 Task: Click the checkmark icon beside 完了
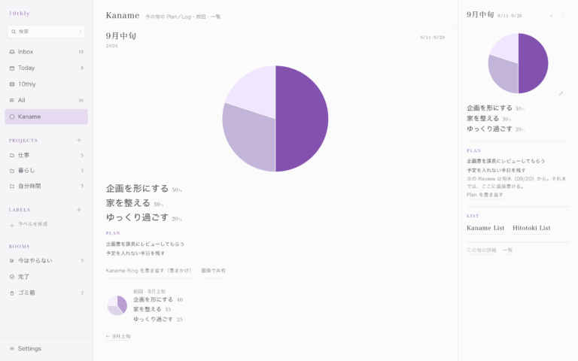(12, 277)
